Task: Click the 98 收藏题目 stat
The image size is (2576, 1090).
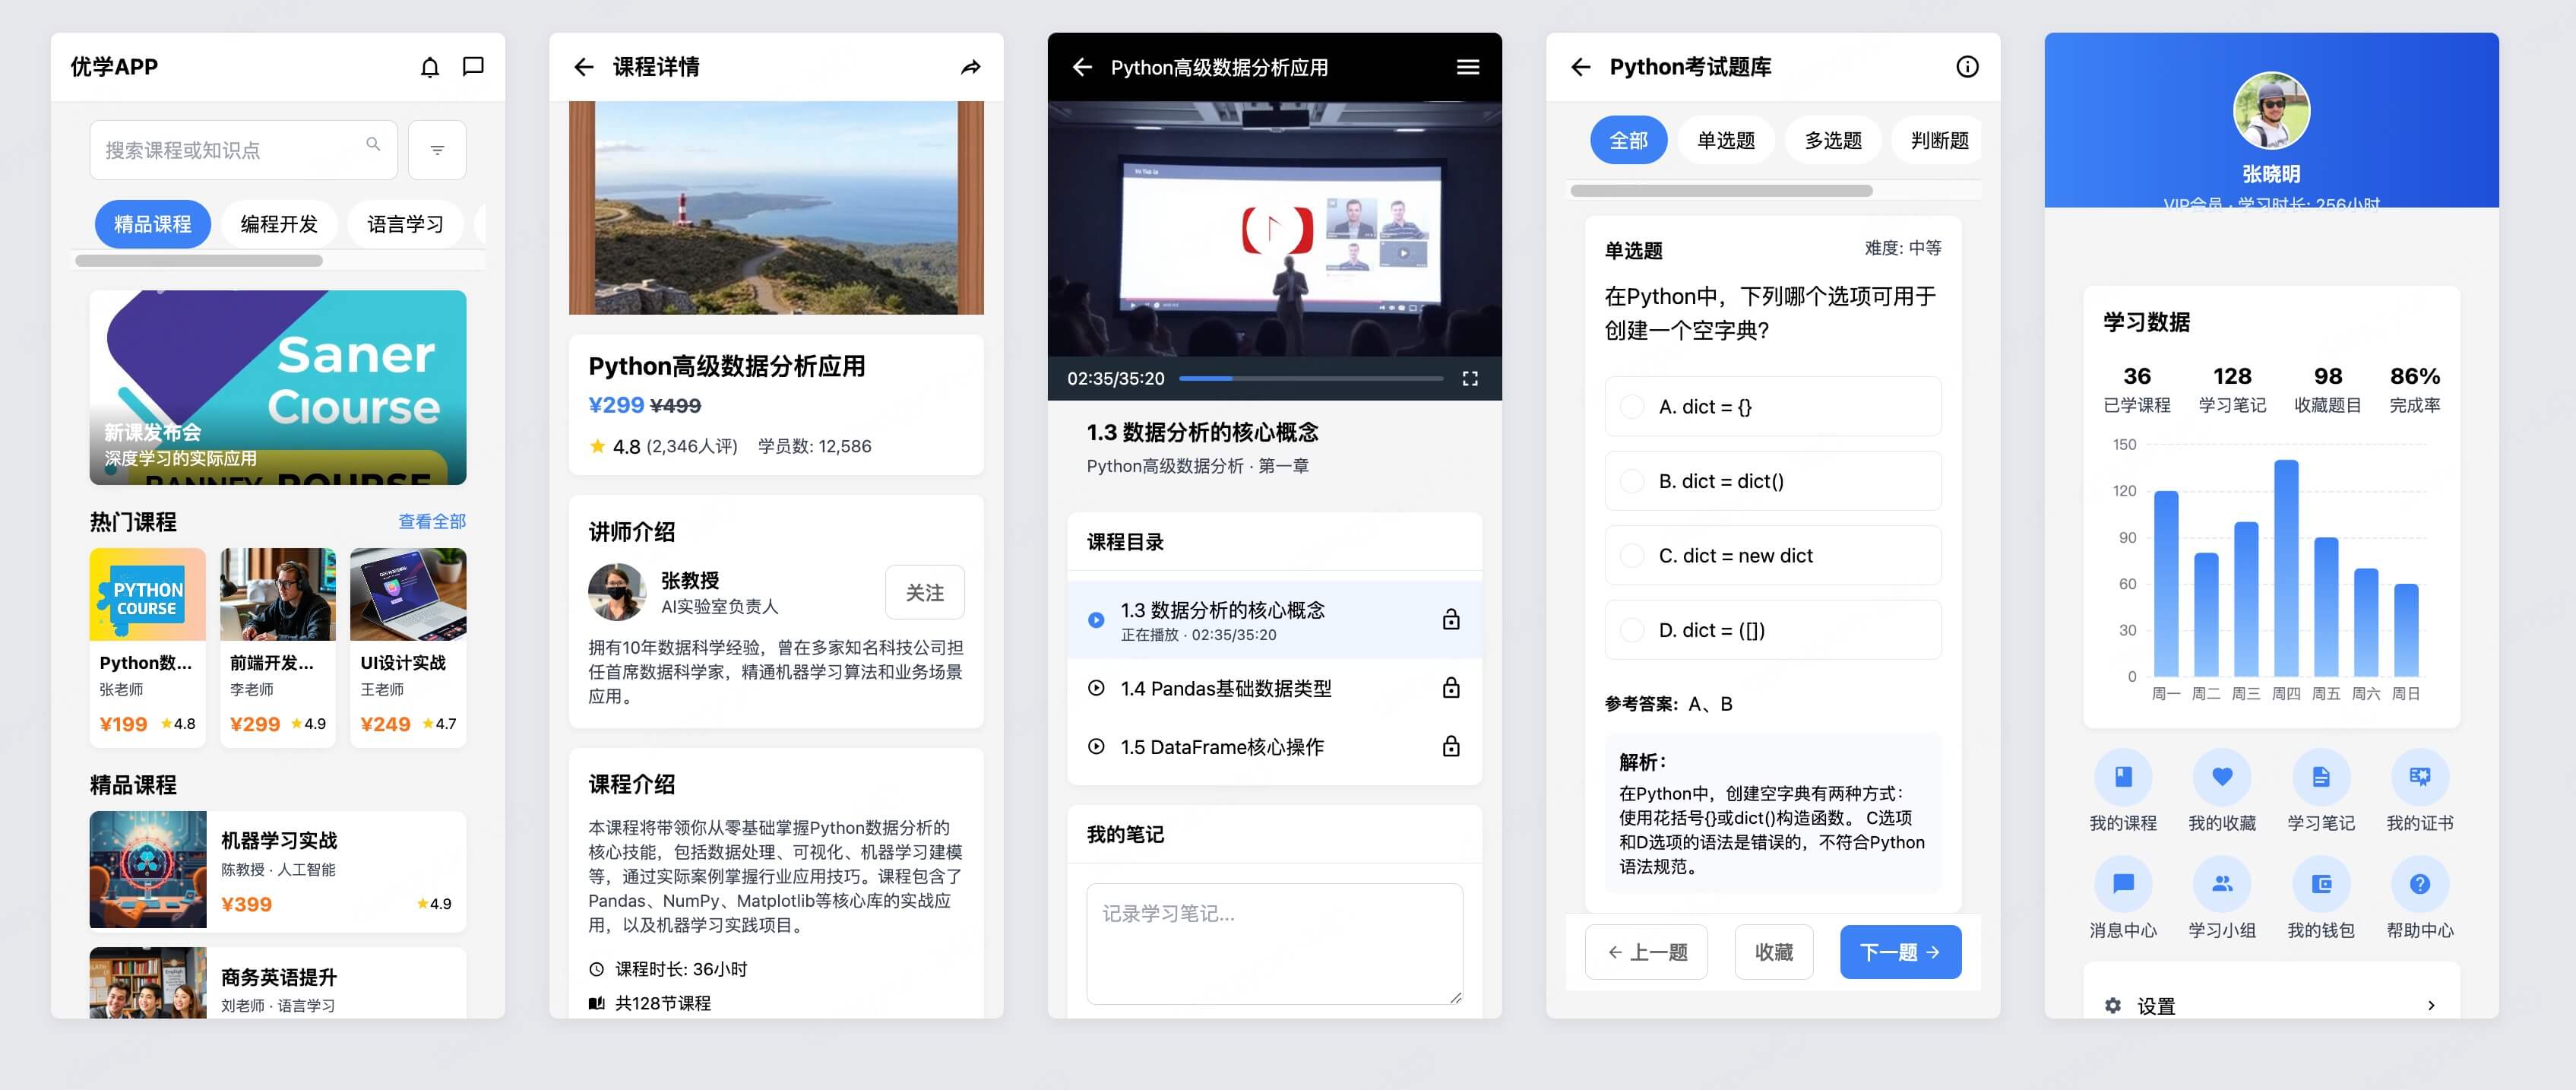Action: pos(2328,389)
